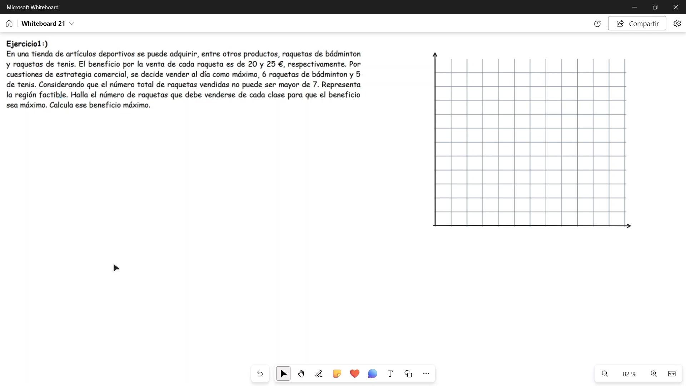Image resolution: width=686 pixels, height=386 pixels.
Task: Open the timer tool
Action: [597, 24]
